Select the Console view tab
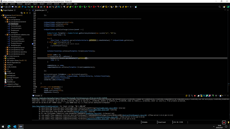The width and height of the screenshot is (230, 129). tap(37, 96)
